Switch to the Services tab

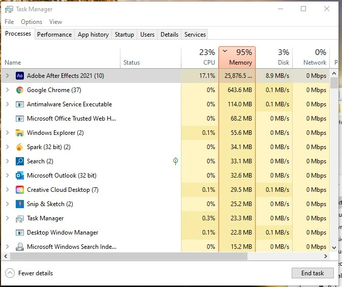pyautogui.click(x=195, y=35)
